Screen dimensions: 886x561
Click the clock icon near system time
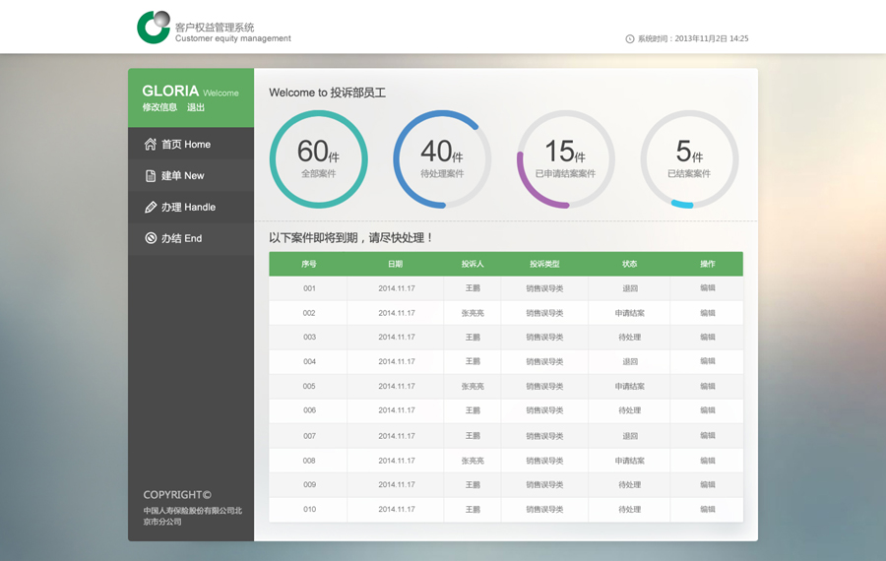point(630,39)
